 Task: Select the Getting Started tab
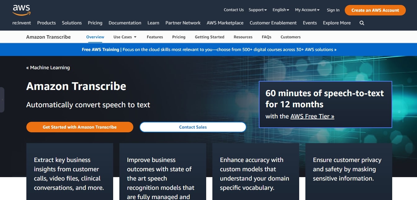(210, 37)
